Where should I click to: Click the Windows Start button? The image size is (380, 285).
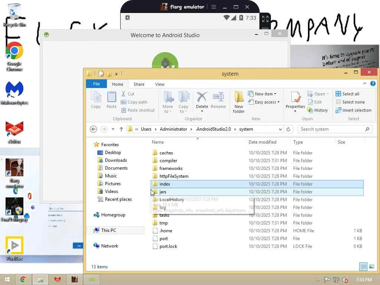pyautogui.click(x=7, y=279)
